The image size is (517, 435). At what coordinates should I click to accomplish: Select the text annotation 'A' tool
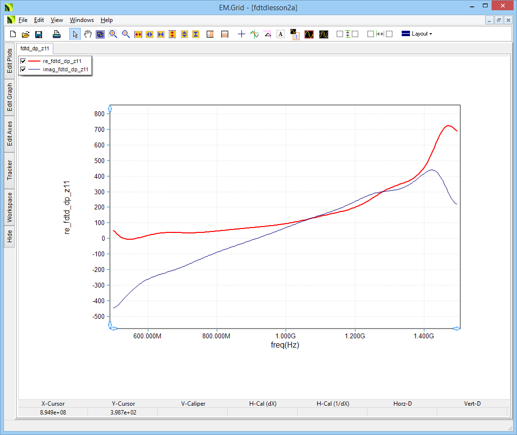[280, 34]
